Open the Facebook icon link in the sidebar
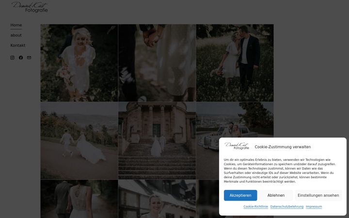The image size is (349, 218). coord(21,58)
